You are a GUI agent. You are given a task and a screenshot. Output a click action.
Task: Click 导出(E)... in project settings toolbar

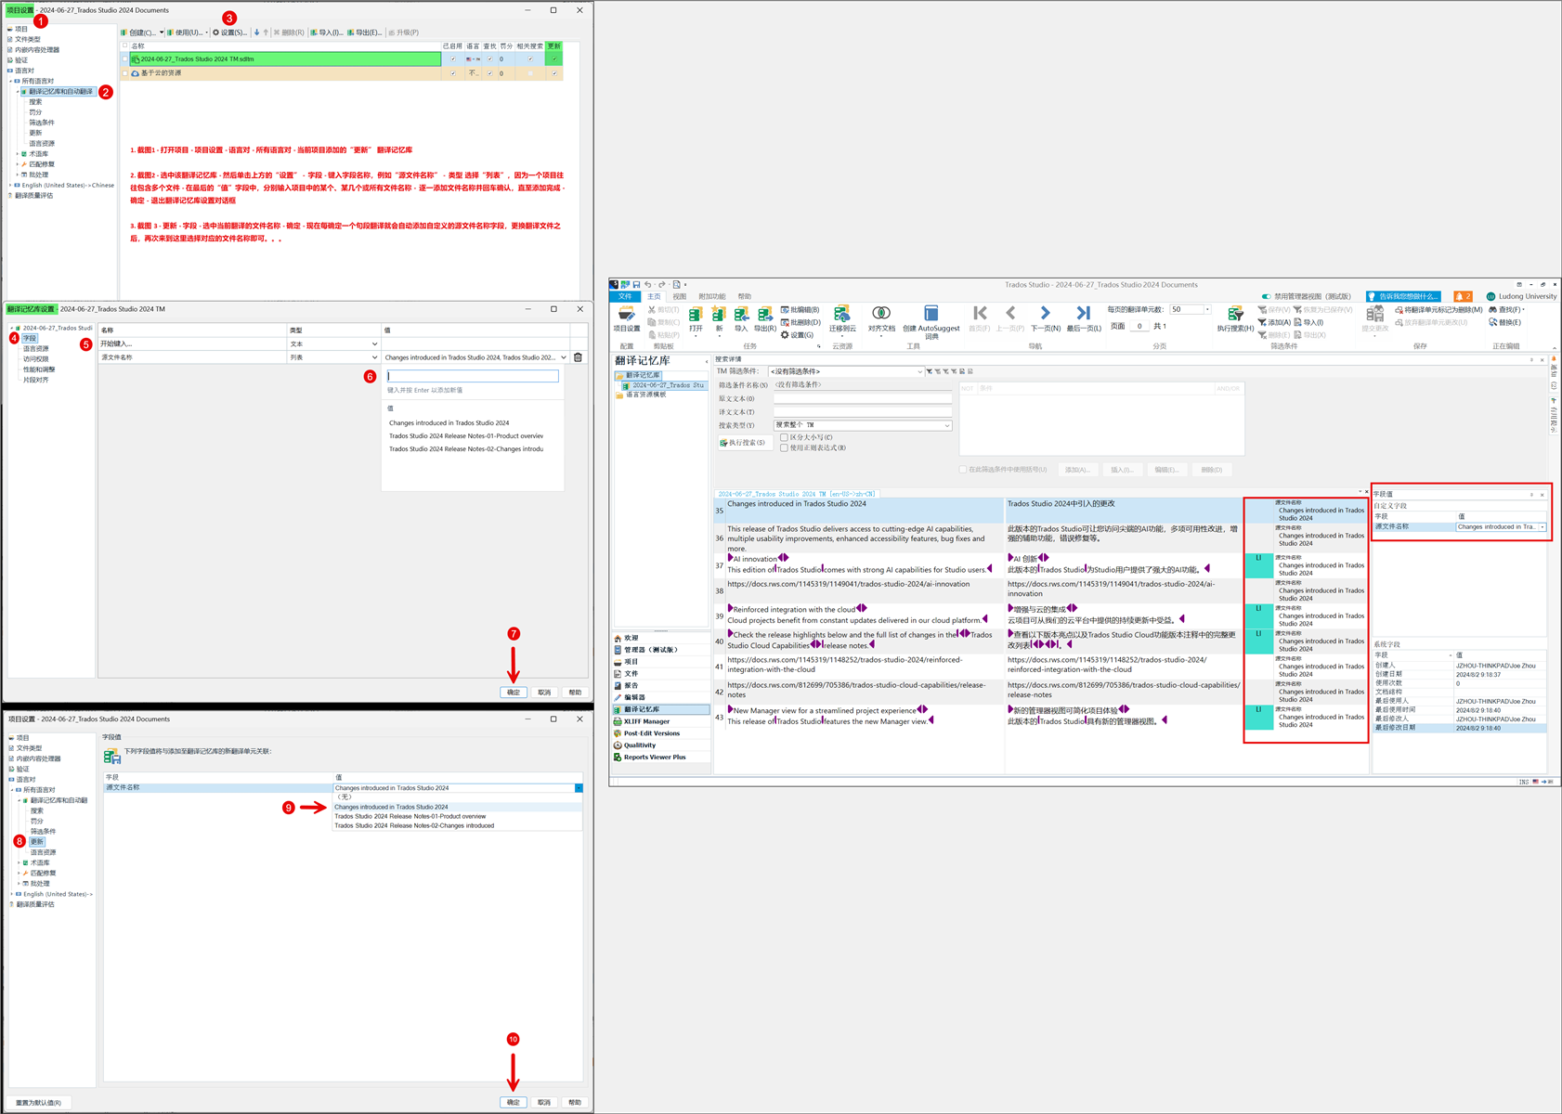click(364, 32)
